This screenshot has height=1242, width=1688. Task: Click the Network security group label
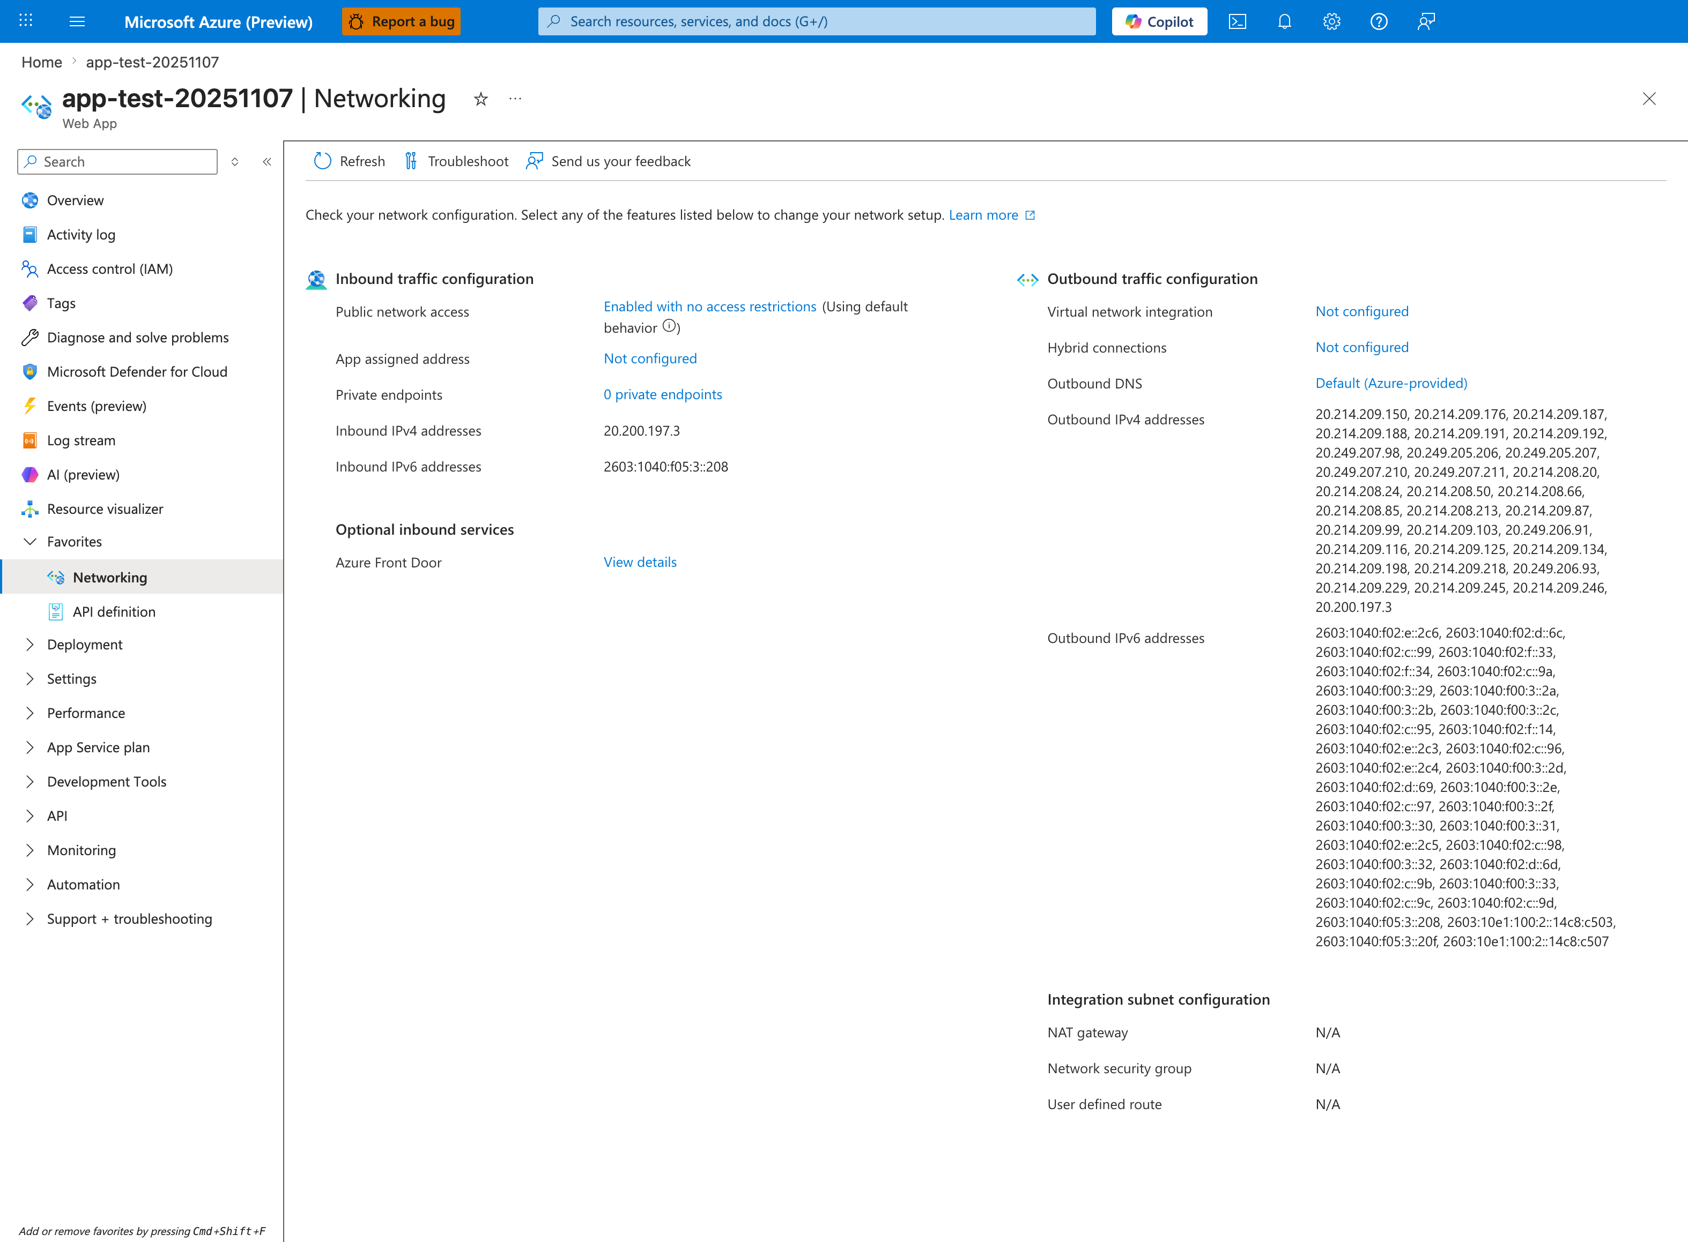[x=1119, y=1068]
